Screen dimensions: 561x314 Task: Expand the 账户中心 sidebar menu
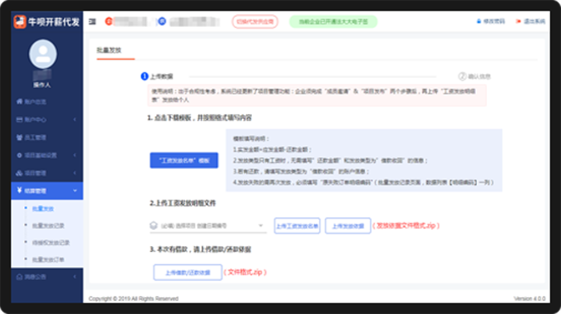[47, 120]
